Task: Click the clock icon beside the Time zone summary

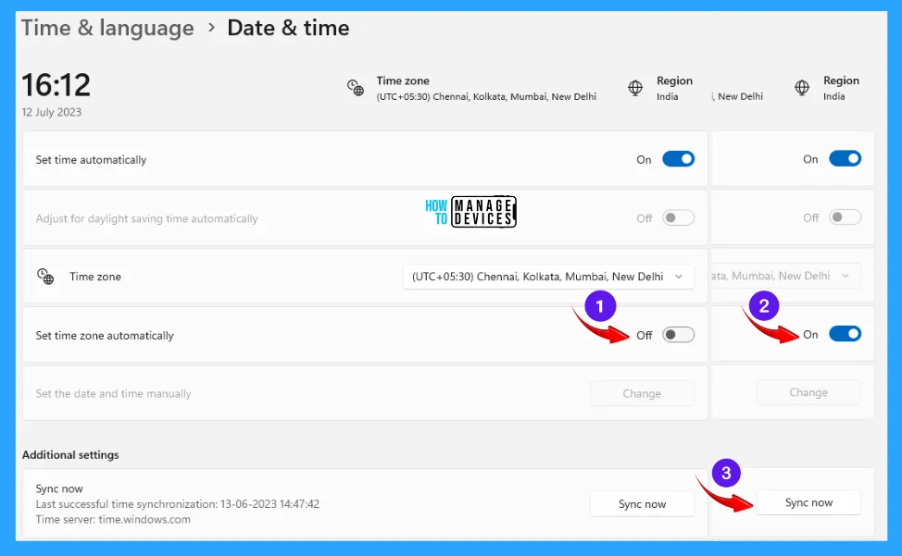Action: [x=356, y=88]
